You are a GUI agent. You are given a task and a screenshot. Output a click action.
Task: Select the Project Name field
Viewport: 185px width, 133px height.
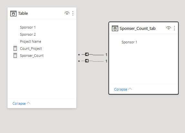point(31,41)
